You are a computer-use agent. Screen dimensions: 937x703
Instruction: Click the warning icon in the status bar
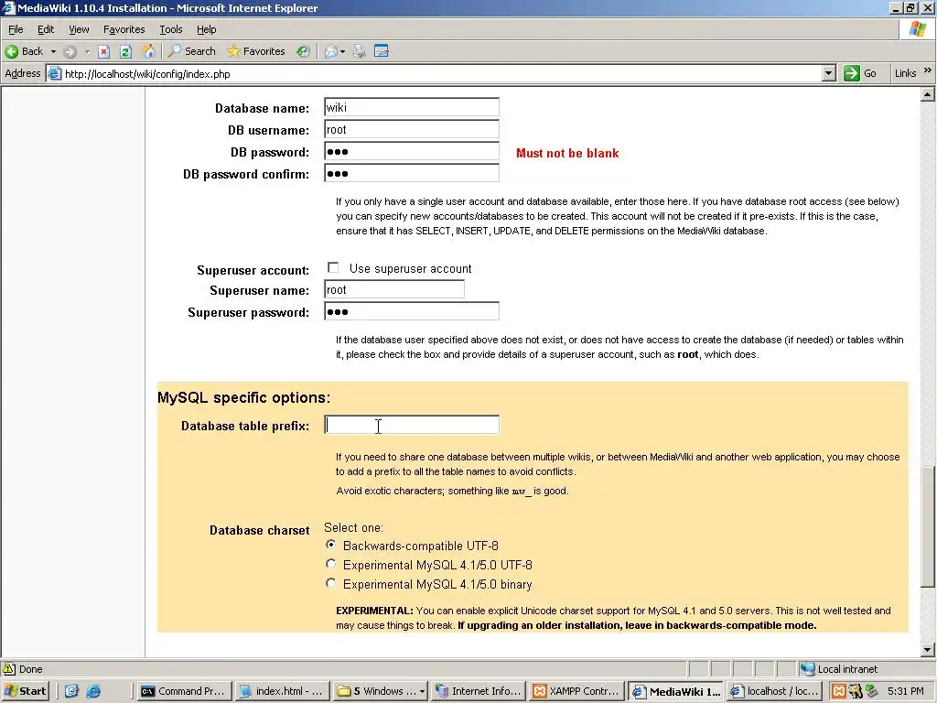coord(9,668)
